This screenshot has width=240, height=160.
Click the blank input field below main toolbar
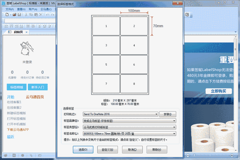point(30,21)
